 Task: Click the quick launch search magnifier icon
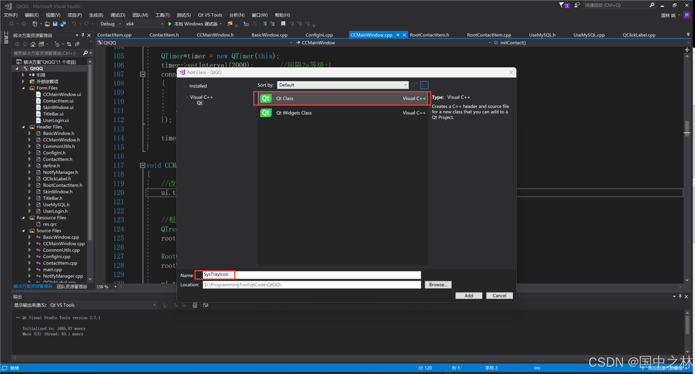(x=652, y=5)
